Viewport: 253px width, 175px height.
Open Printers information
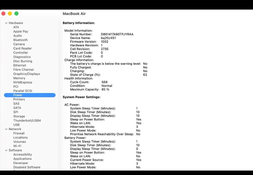pos(19,99)
